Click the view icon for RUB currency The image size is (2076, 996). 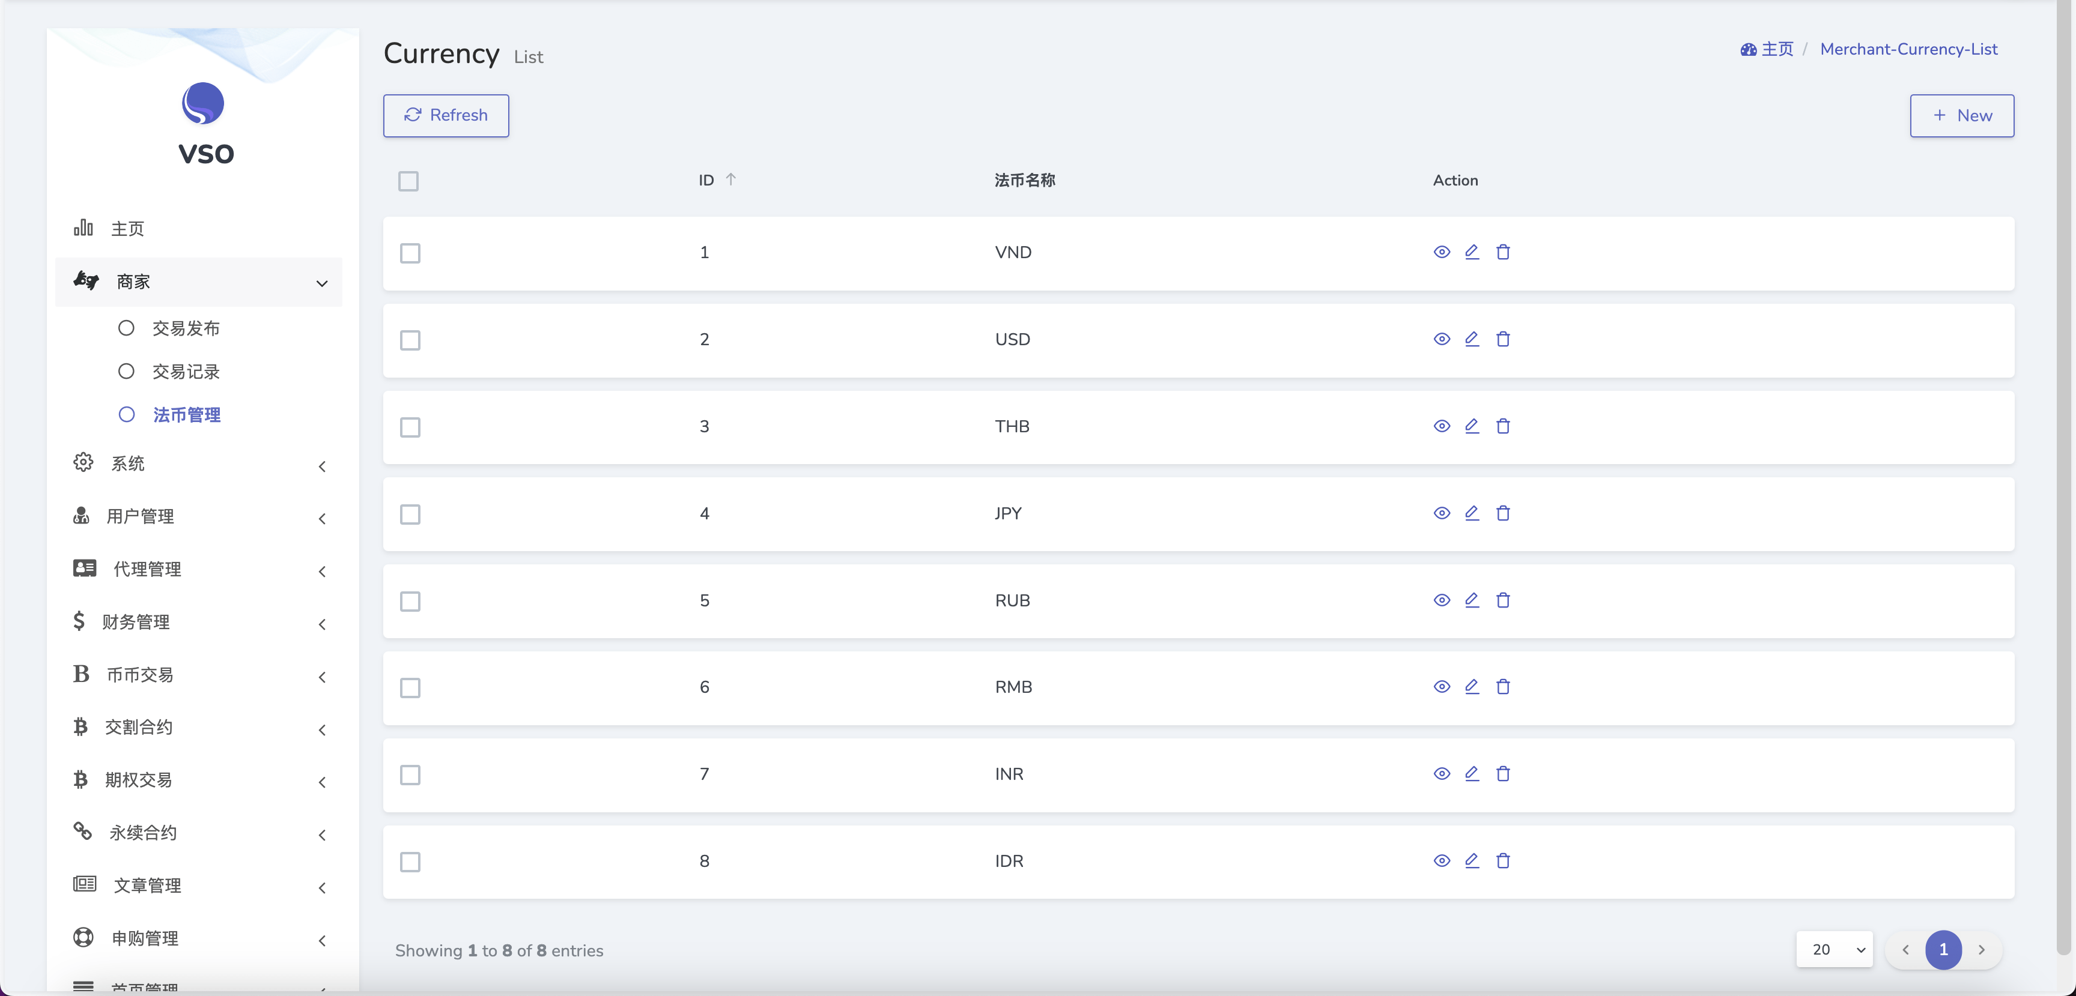point(1442,599)
